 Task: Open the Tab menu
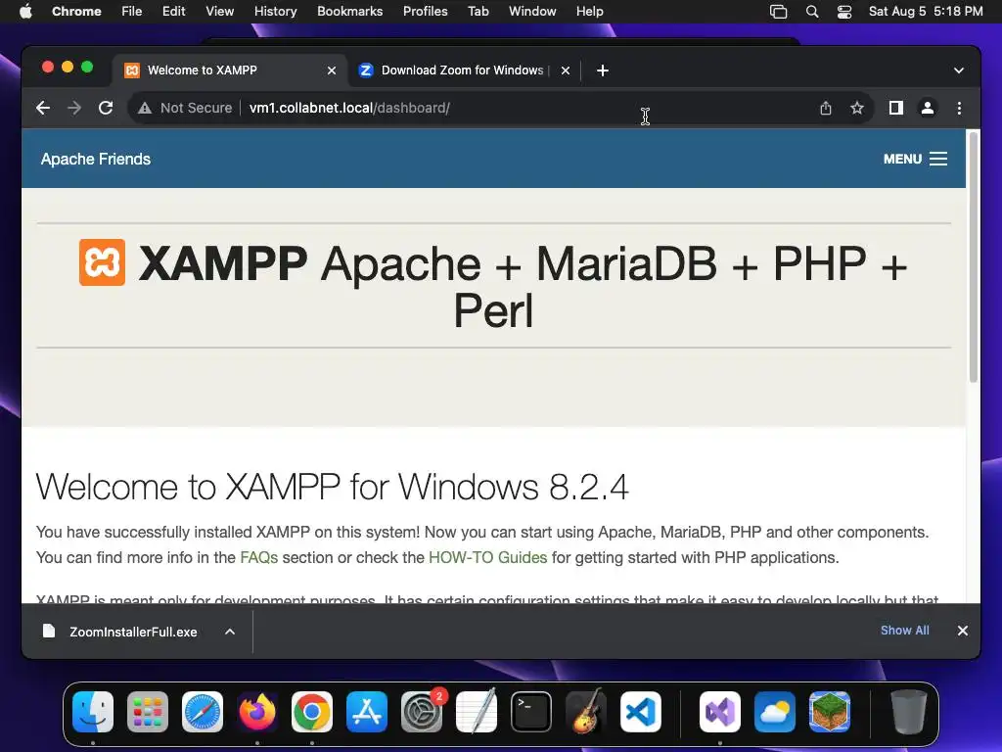[x=478, y=12]
